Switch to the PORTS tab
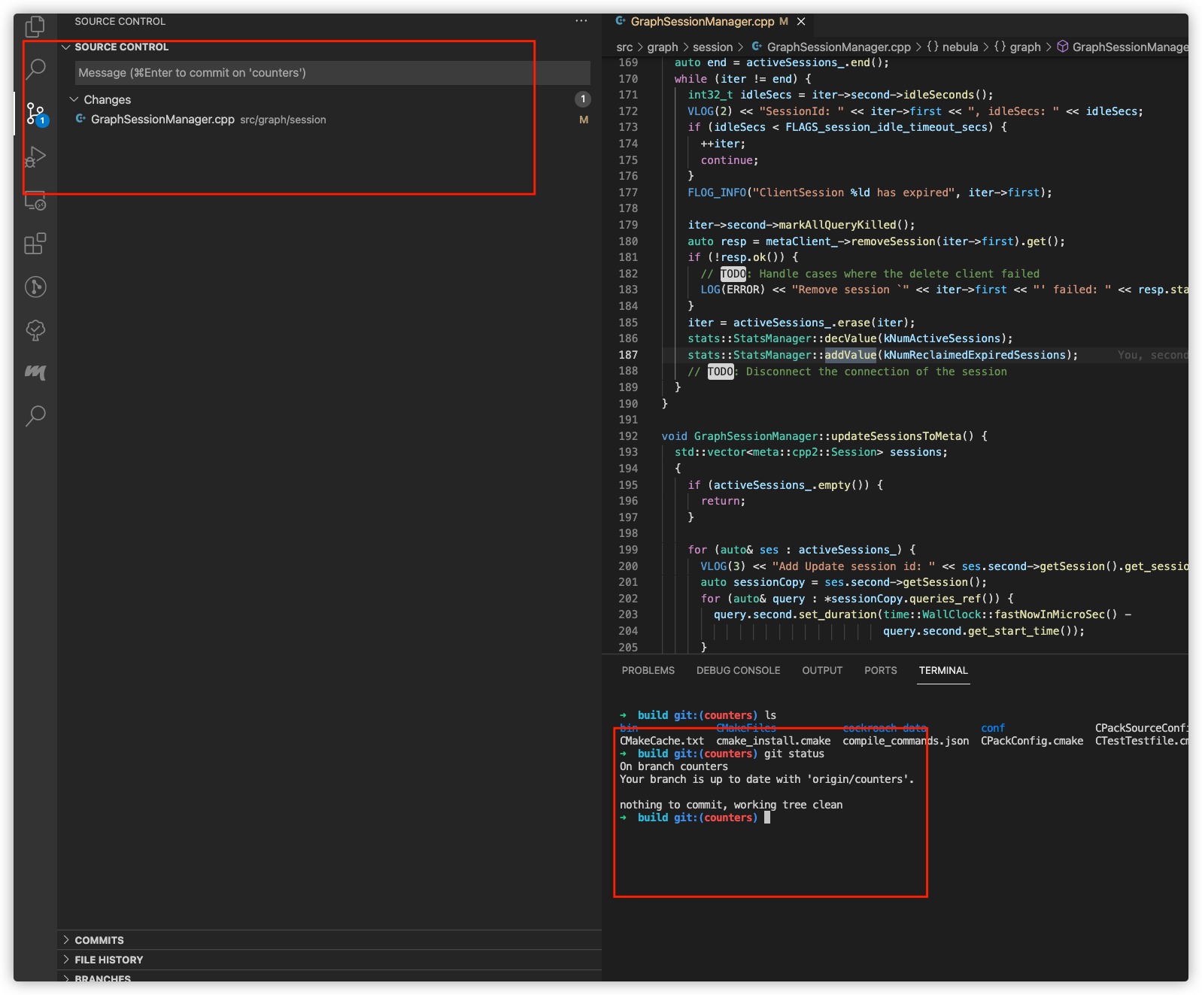Screen dimensions: 1202x995 (881, 670)
